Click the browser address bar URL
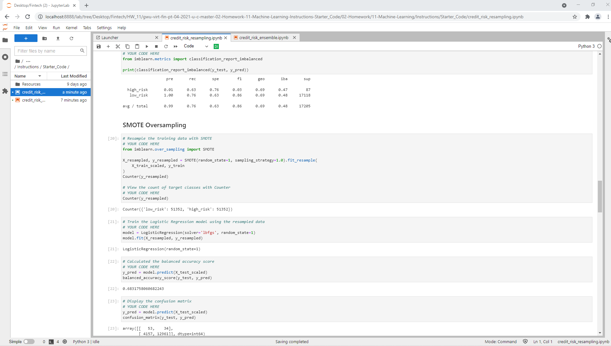The height and width of the screenshot is (346, 611). pos(284,17)
